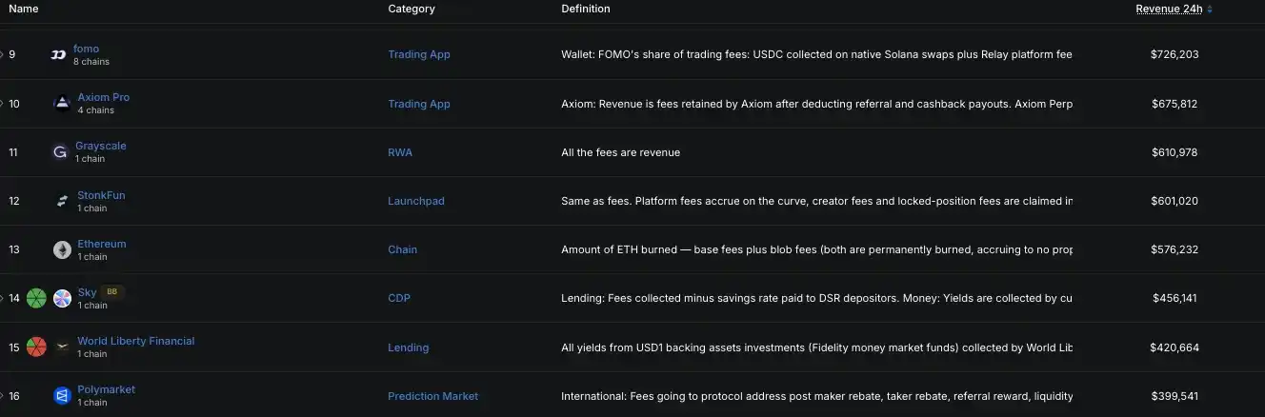Open the Launchpad category link
This screenshot has height=417, width=1265.
416,201
